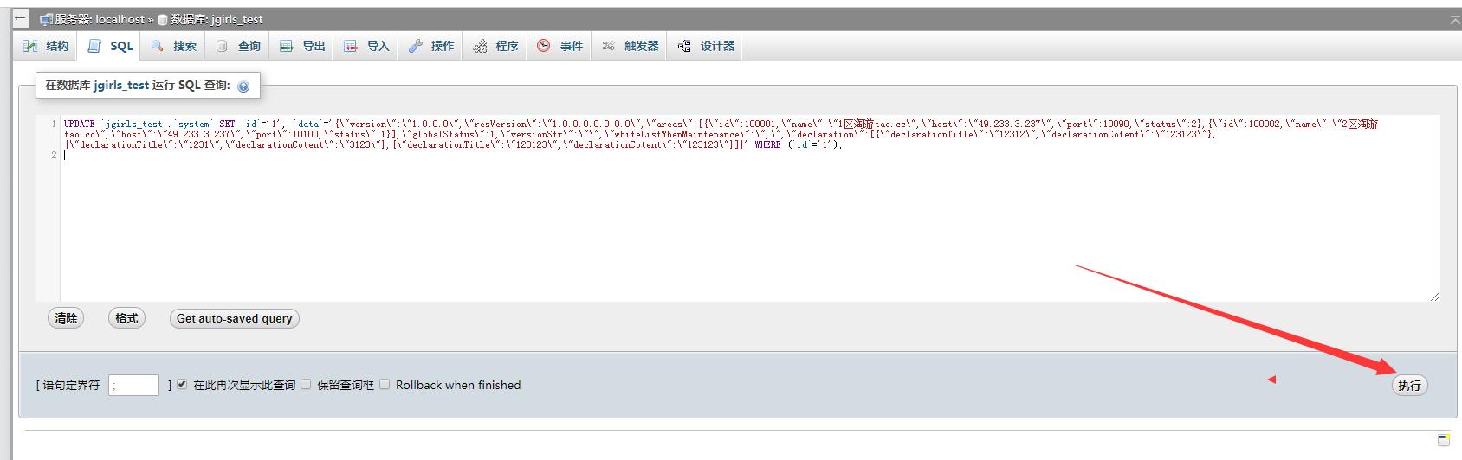Click Get auto-saved query button
1462x460 pixels.
(234, 318)
